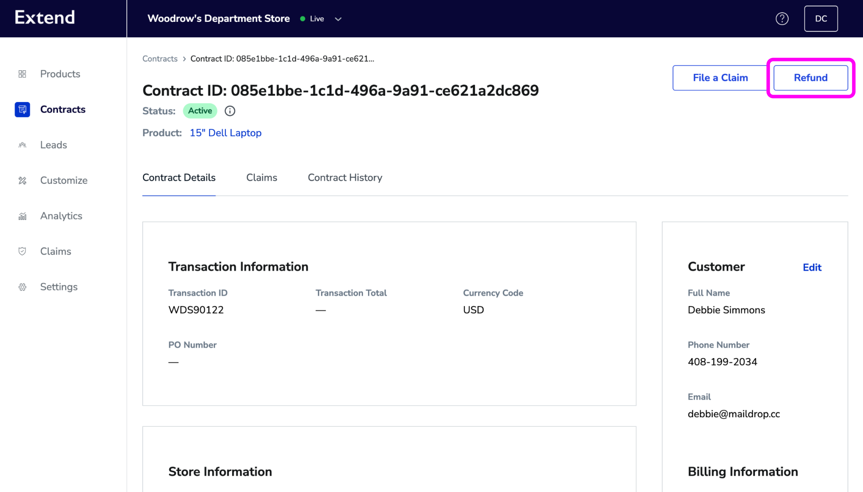Click transaction ID WDS90122
863x492 pixels.
pos(196,310)
